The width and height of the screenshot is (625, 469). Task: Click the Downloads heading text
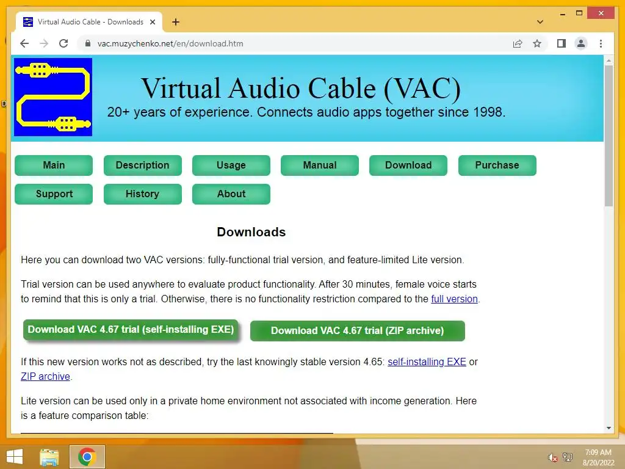[x=251, y=232]
